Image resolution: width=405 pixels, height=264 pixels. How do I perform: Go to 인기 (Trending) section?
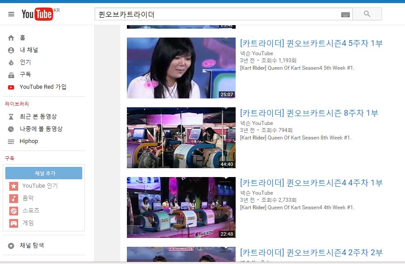point(25,62)
